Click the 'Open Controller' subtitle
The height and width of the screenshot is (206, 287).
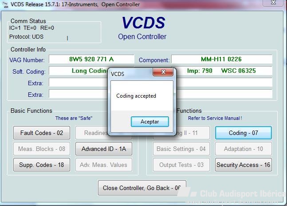pos(142,36)
